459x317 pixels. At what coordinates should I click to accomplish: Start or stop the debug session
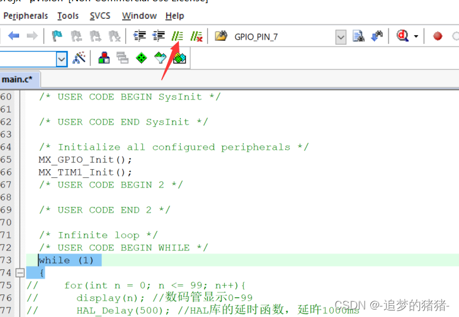click(x=403, y=36)
